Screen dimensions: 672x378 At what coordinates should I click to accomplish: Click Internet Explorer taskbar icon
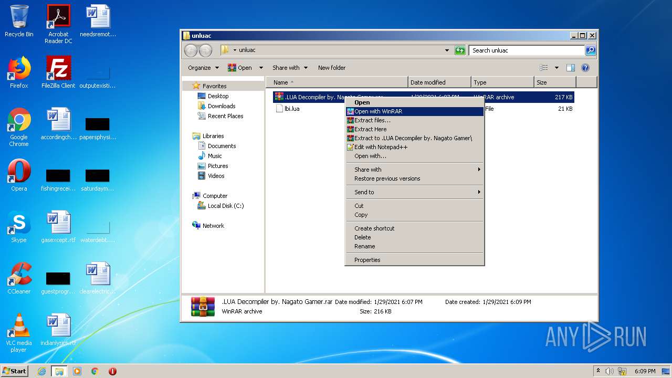[x=42, y=371]
